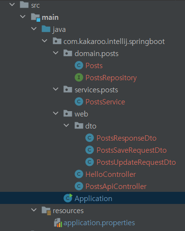
Task: Click the java source root folder icon
Action: [46, 29]
